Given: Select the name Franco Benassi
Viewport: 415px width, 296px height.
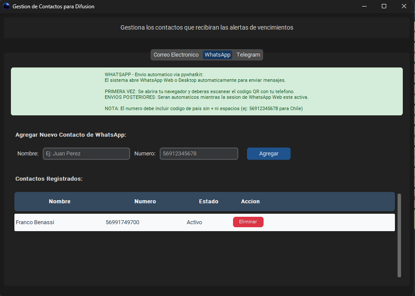Looking at the screenshot, I should 35,222.
